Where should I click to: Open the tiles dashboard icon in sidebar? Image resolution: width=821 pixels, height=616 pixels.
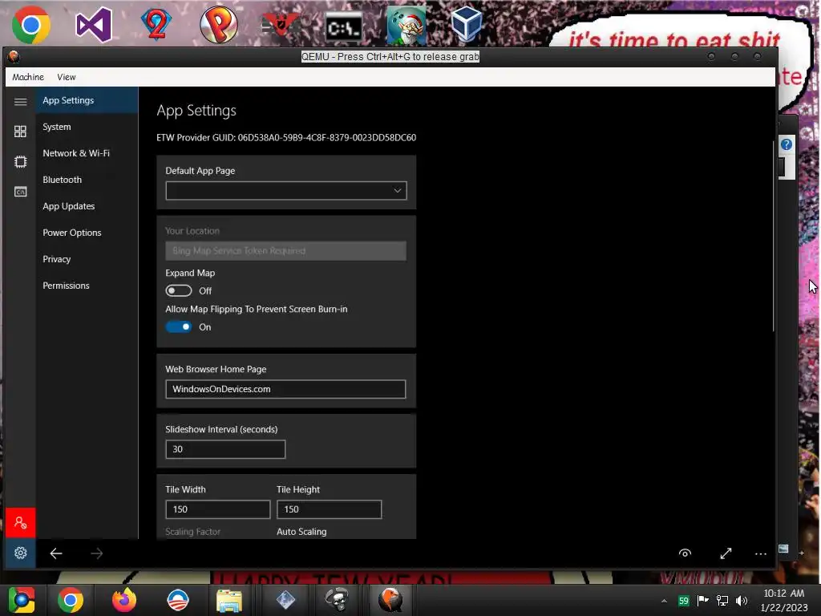pos(20,131)
